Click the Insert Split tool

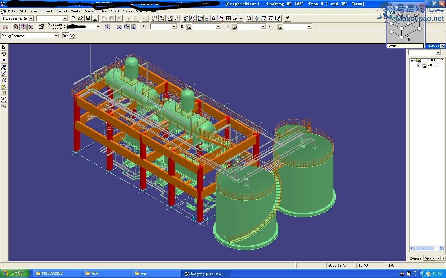(x=4, y=61)
